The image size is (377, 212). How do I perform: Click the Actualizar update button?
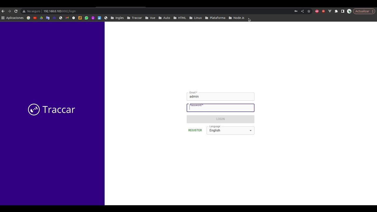coord(364,11)
